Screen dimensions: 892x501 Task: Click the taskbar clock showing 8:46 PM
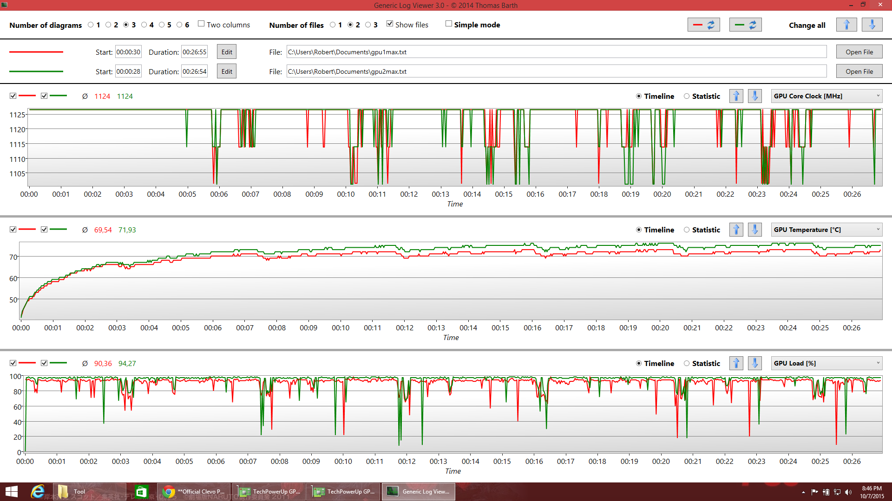coord(872,492)
